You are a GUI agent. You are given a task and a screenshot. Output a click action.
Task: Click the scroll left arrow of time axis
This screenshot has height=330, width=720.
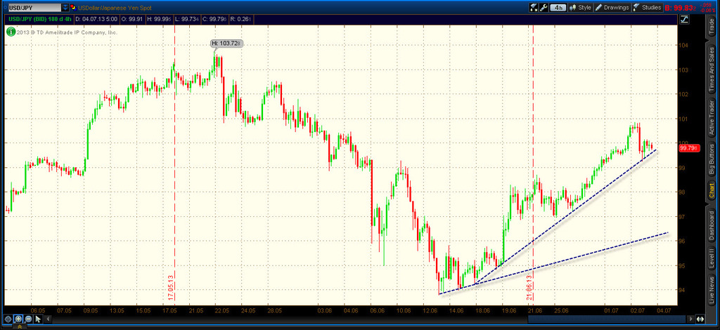pos(49,319)
